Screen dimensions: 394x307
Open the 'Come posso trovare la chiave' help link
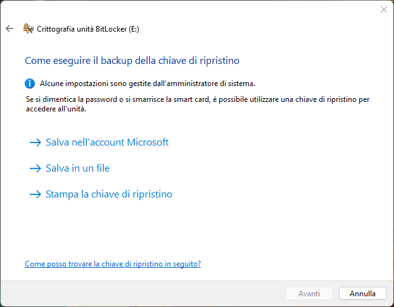pyautogui.click(x=113, y=263)
